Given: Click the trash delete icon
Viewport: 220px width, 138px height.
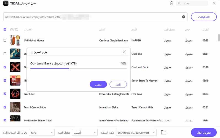Looking at the screenshot, I should pos(171,3).
